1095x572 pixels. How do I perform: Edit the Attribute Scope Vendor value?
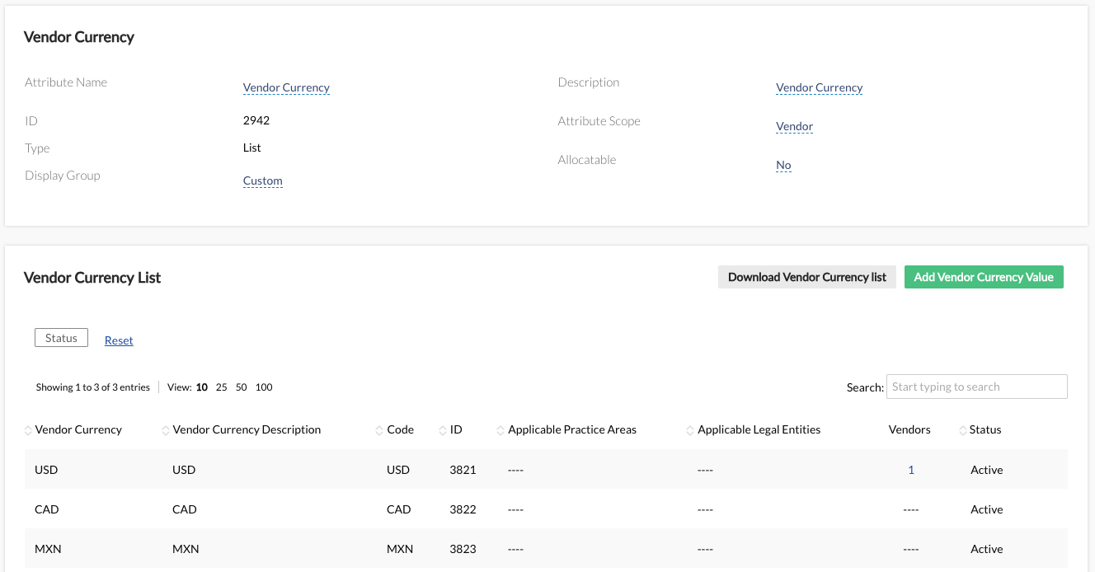[x=794, y=127]
